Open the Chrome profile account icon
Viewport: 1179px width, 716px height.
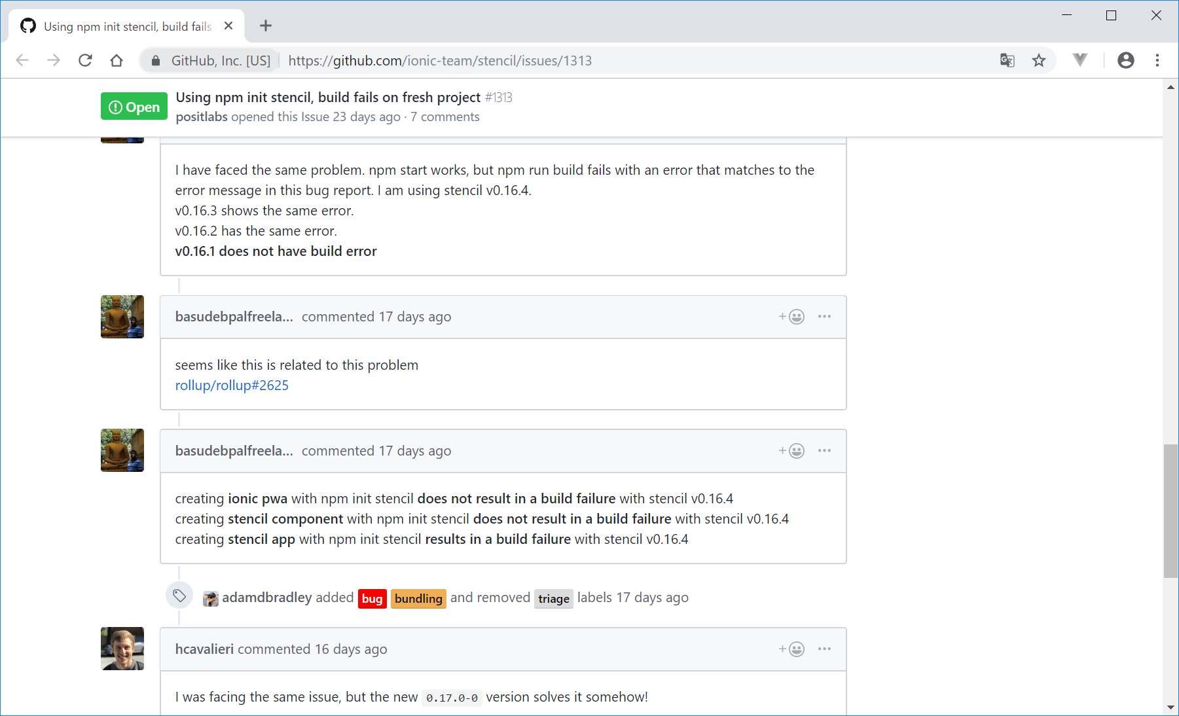coord(1125,60)
